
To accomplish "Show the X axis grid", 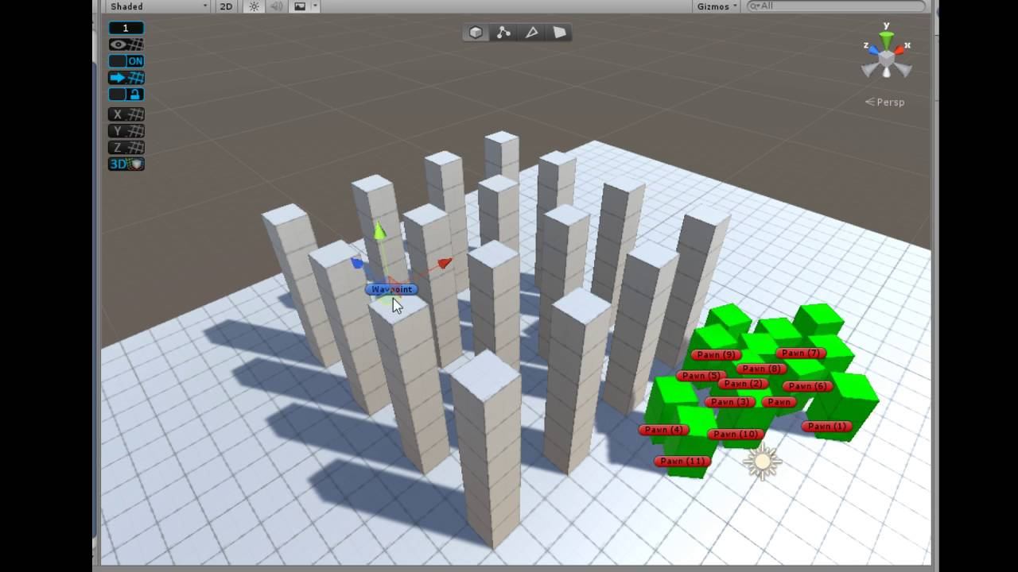I will pos(126,114).
